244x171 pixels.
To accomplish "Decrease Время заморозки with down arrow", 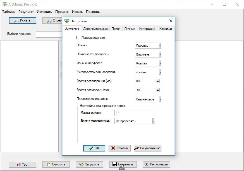I will click(x=158, y=91).
